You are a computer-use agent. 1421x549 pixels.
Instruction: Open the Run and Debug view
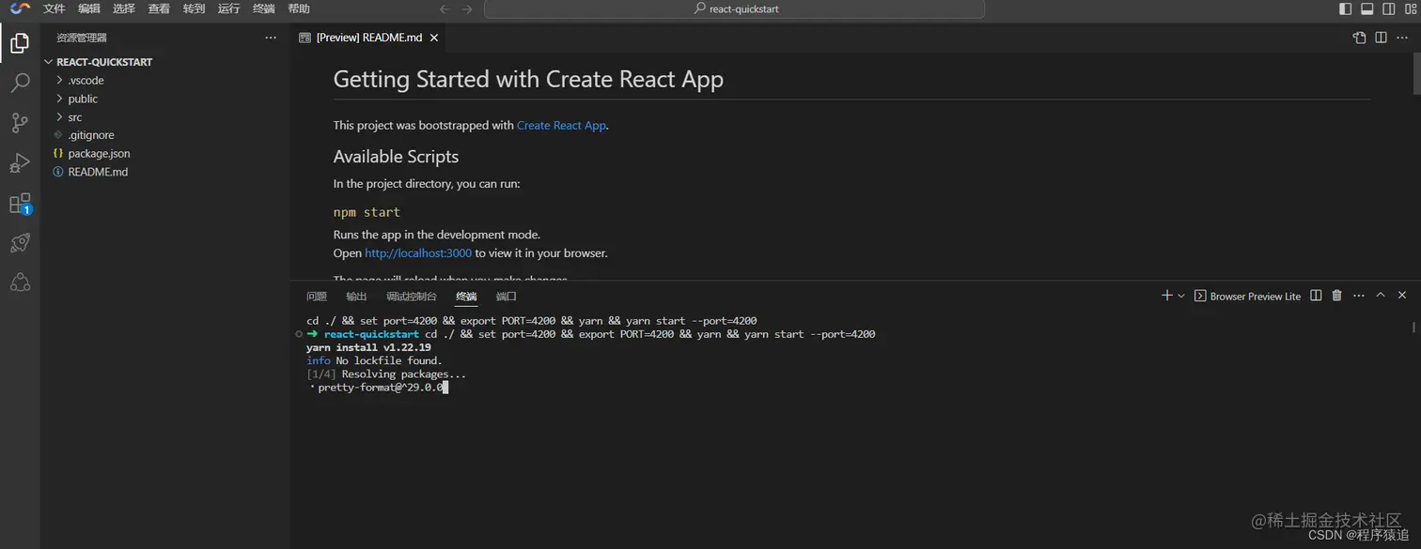coord(20,163)
